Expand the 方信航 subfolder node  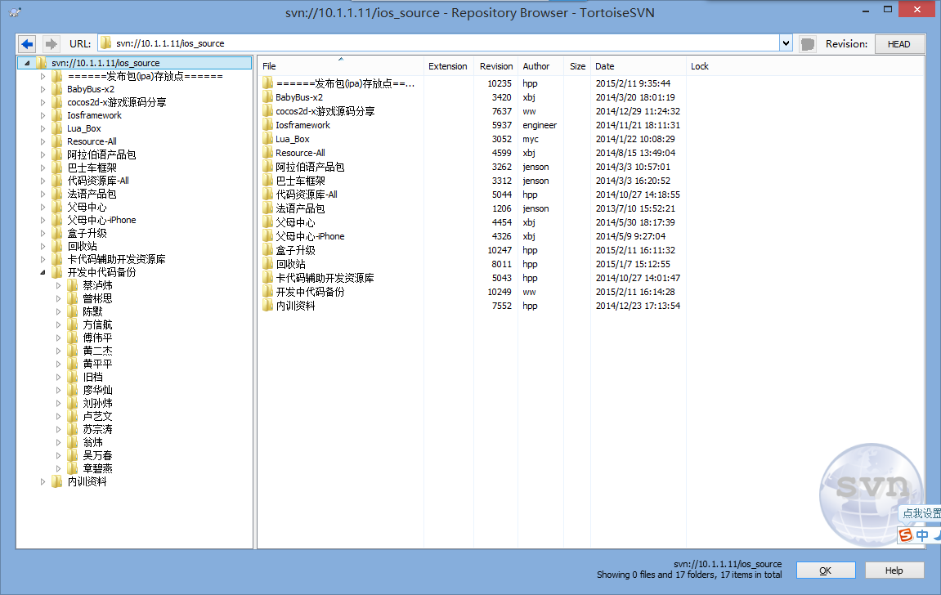58,324
